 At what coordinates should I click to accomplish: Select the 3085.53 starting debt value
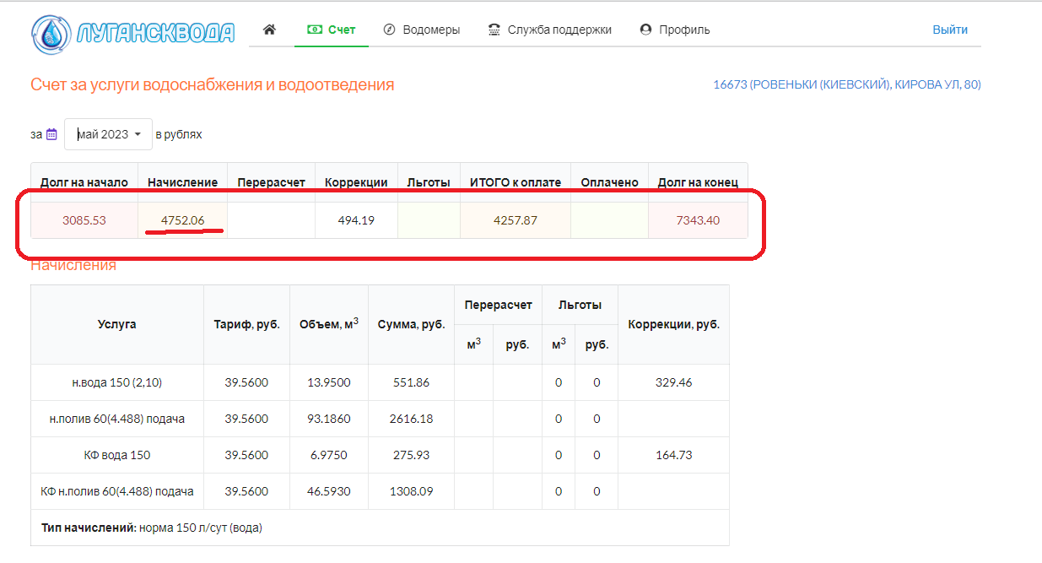tap(84, 220)
